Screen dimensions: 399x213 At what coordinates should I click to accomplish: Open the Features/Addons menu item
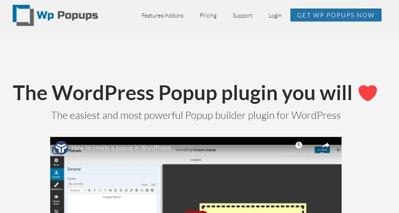tap(162, 15)
